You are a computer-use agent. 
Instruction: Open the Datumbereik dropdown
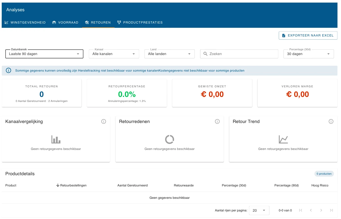[x=44, y=54]
